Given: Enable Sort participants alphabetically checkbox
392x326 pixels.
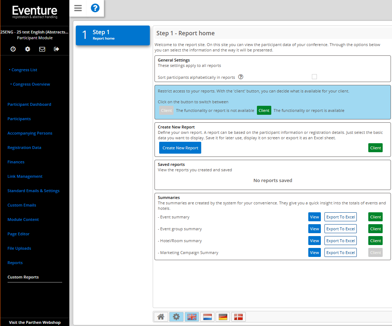Looking at the screenshot, I should pyautogui.click(x=314, y=77).
